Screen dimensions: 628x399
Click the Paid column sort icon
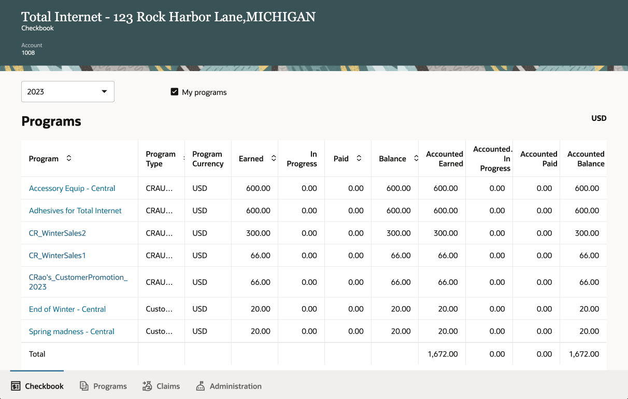(x=359, y=158)
